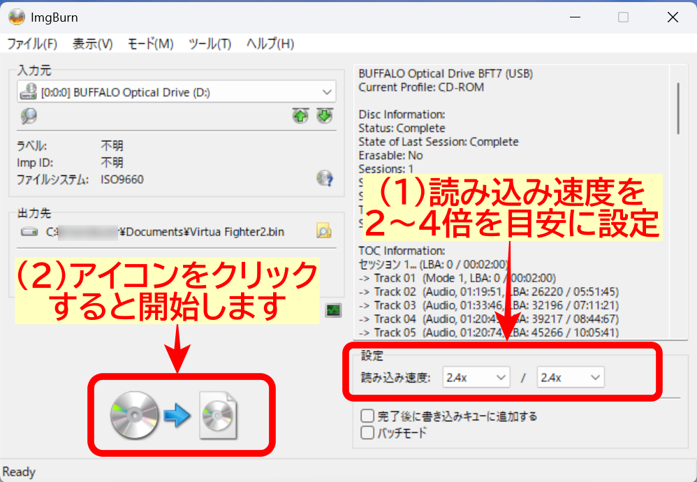Enable the バッチモード checkbox
This screenshot has width=697, height=482.
(x=367, y=432)
